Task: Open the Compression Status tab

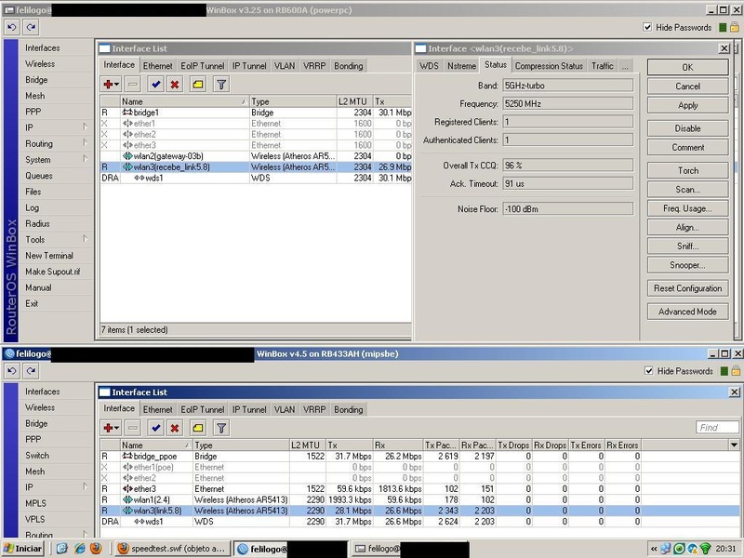Action: click(549, 66)
